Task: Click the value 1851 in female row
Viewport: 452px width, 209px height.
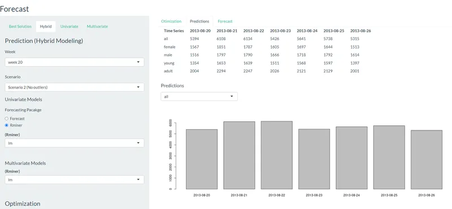Action: (x=221, y=47)
